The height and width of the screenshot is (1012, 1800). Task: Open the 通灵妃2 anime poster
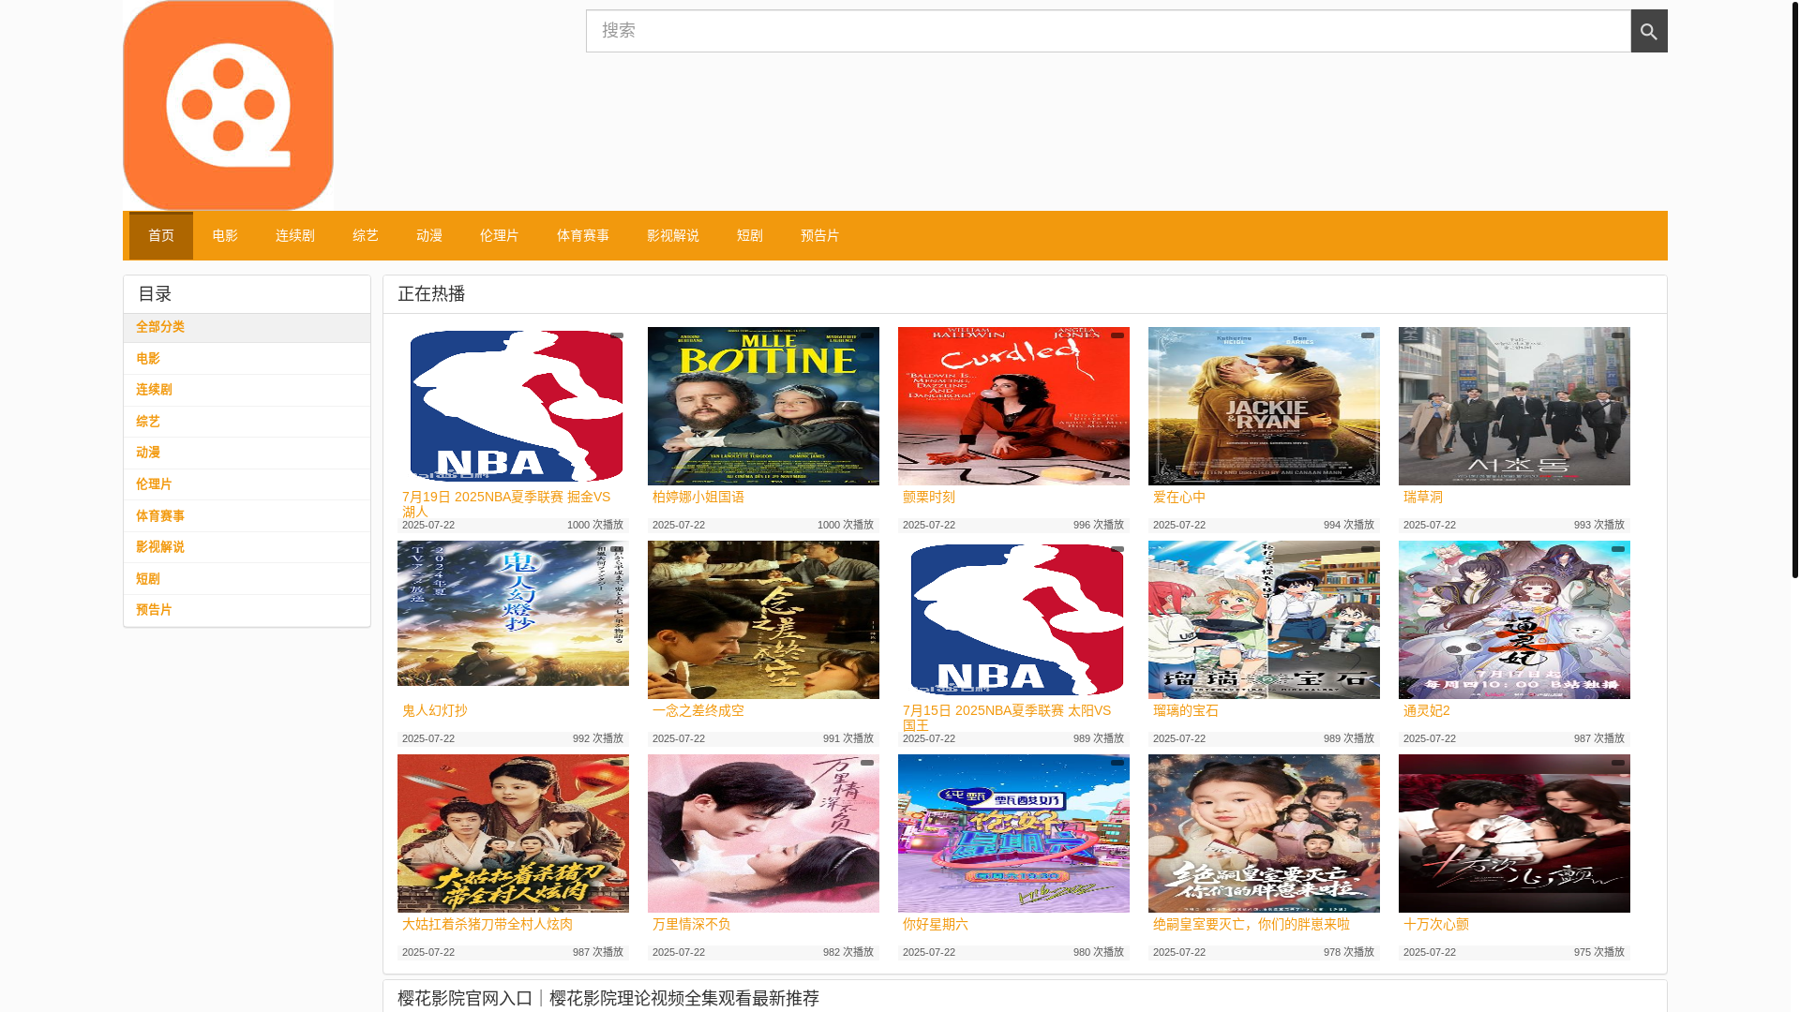pyautogui.click(x=1514, y=619)
